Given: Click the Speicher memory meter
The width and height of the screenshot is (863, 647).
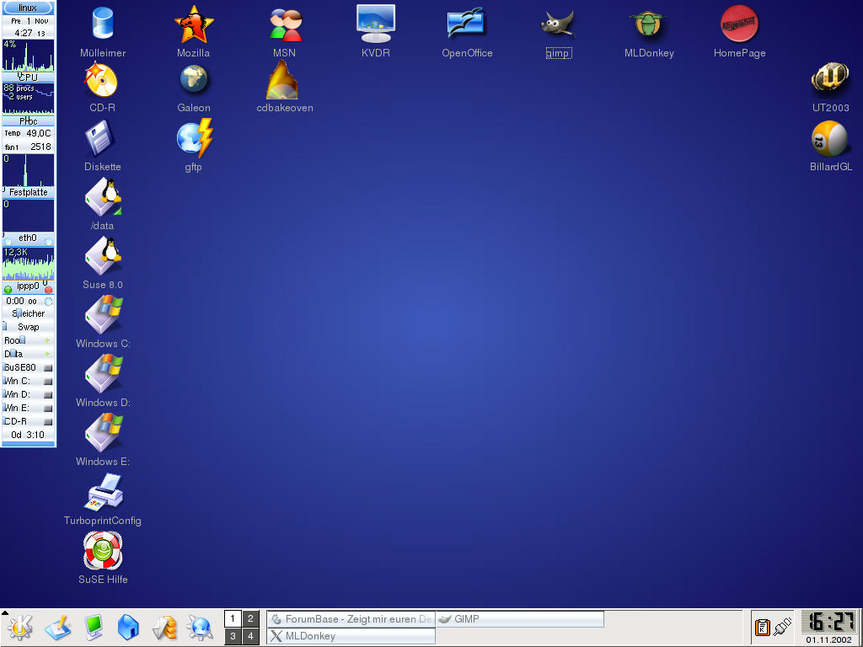Looking at the screenshot, I should (x=28, y=313).
